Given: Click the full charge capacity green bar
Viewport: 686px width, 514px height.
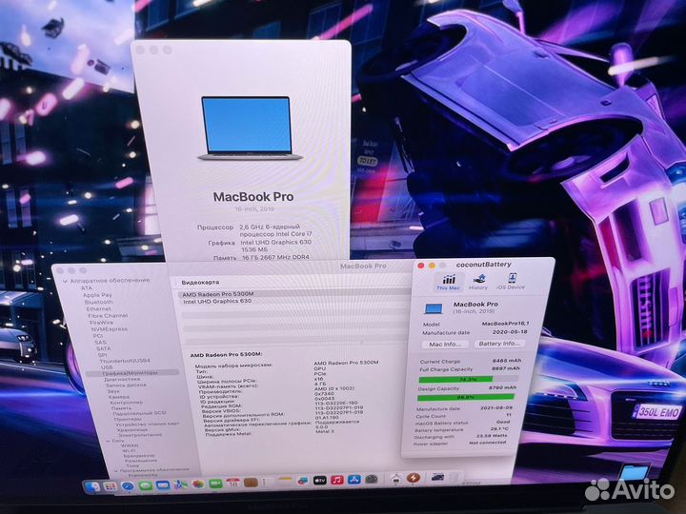Looking at the screenshot, I should 455,380.
